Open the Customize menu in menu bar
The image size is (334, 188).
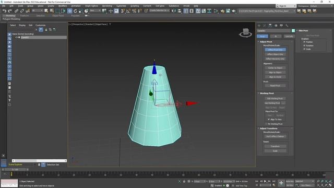(x=121, y=6)
